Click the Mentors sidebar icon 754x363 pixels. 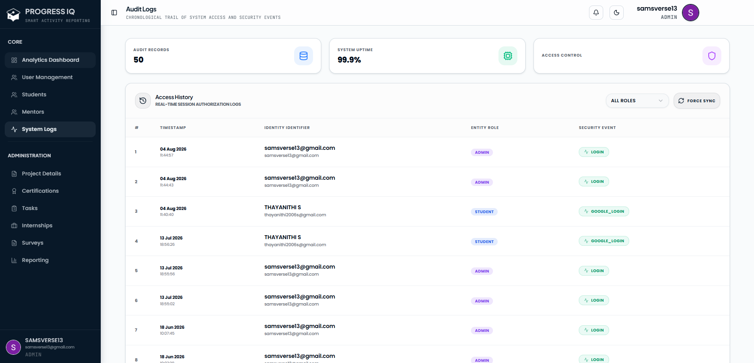(14, 112)
